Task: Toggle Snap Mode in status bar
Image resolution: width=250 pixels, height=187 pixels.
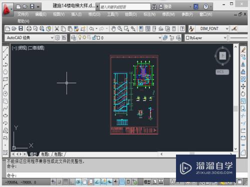Action: 59,182
